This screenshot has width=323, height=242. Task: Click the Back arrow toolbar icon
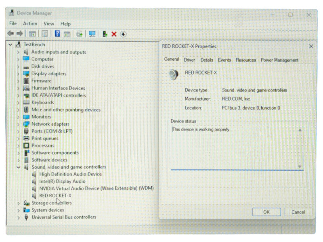10,34
